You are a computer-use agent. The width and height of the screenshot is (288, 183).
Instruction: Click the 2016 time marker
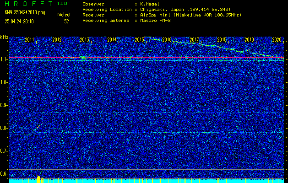point(167,40)
